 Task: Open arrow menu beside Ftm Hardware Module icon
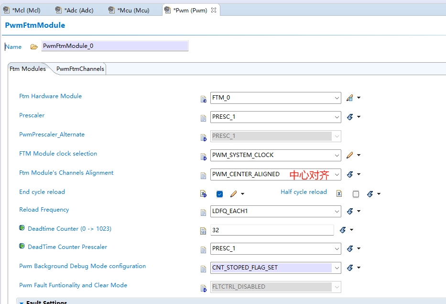[359, 98]
